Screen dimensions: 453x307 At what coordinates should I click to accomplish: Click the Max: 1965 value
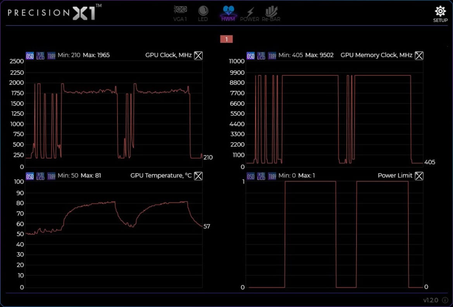pos(96,55)
